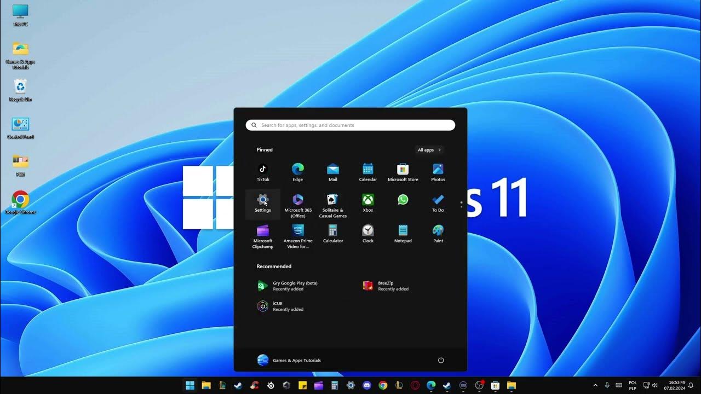Screen dimensions: 701x394
Task: Open the notifications bell
Action: 692,385
